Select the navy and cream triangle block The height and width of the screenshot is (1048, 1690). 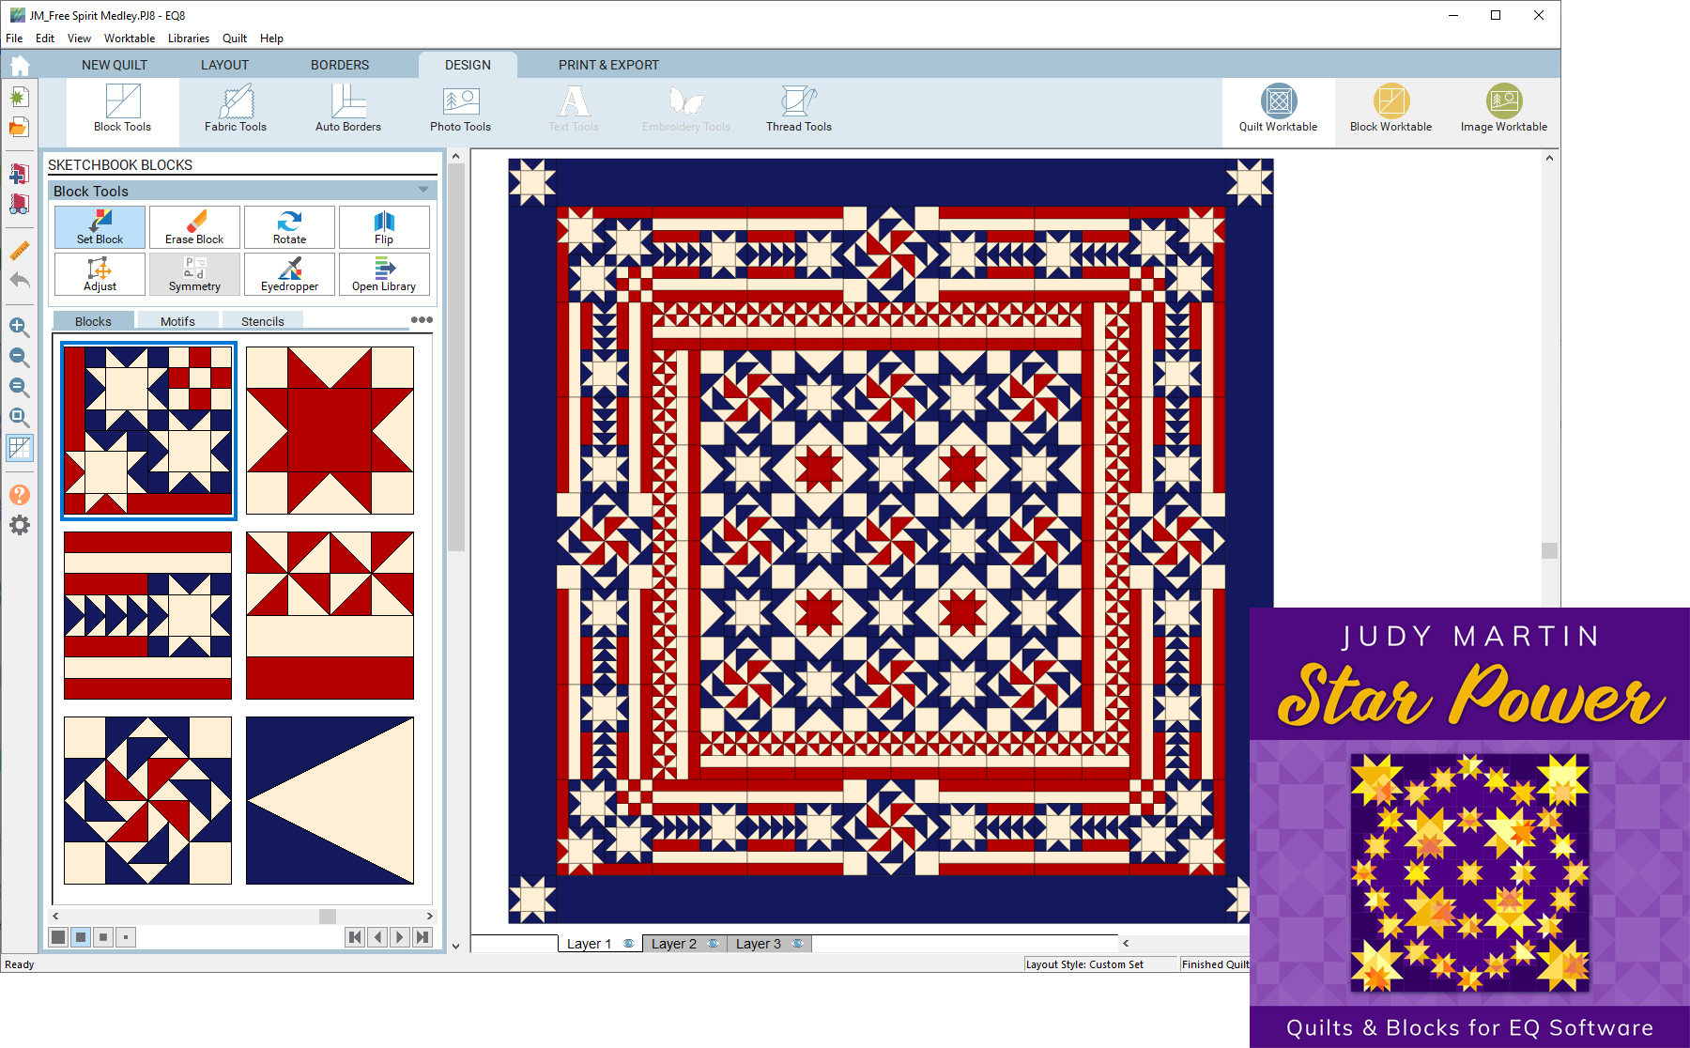coord(330,801)
